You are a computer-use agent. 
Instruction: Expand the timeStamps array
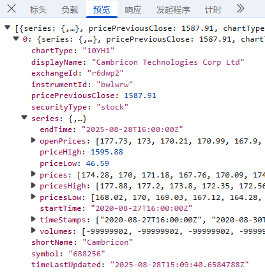coord(33,219)
